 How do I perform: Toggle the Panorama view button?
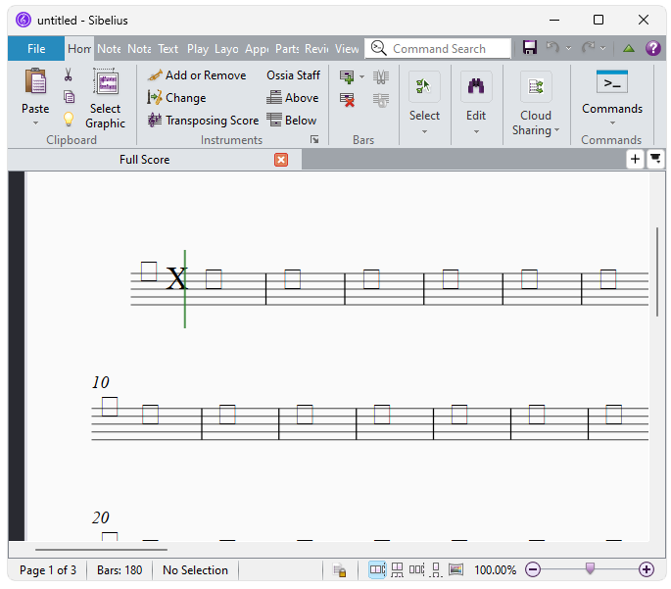coord(455,569)
